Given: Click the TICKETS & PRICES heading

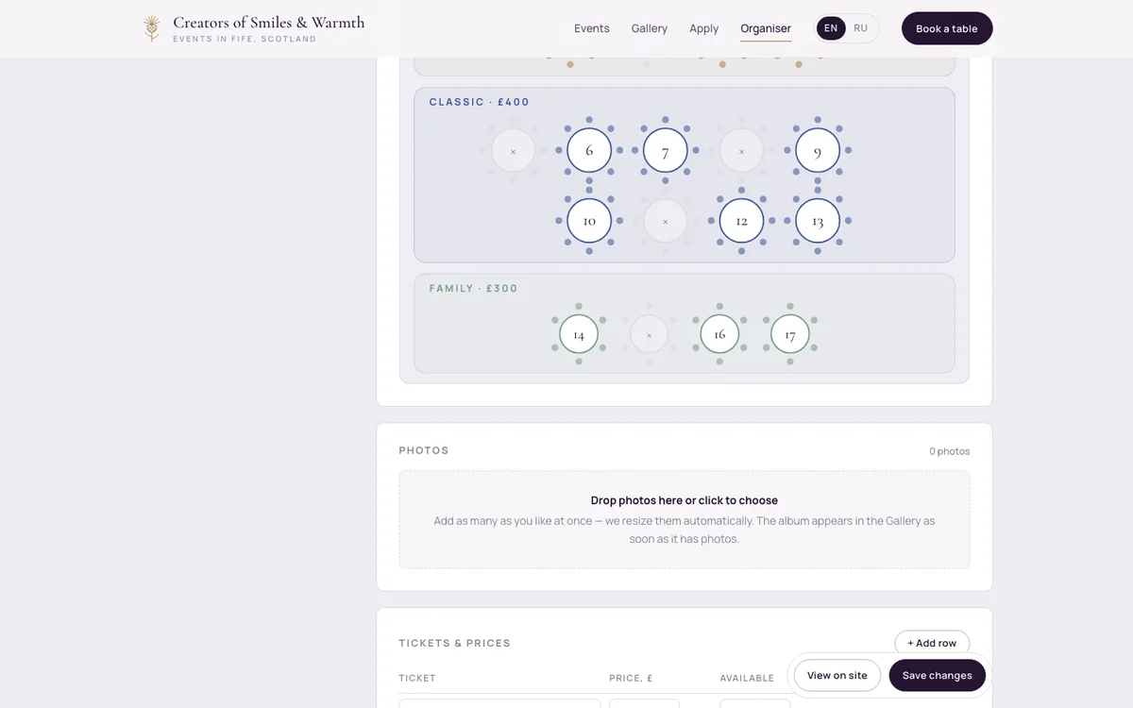Looking at the screenshot, I should (455, 643).
